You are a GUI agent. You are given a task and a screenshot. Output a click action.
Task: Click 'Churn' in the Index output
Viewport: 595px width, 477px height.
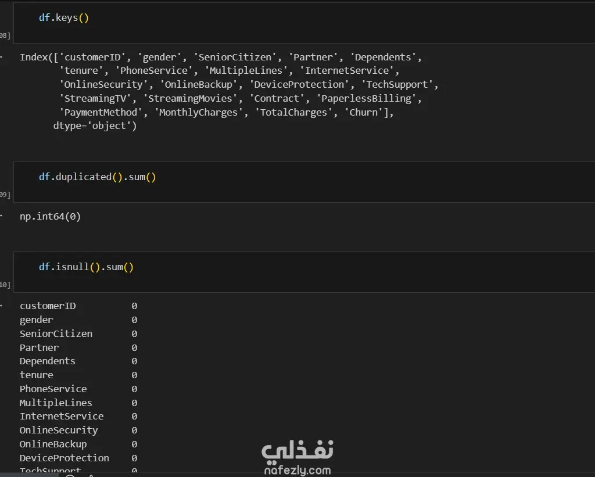(x=364, y=113)
